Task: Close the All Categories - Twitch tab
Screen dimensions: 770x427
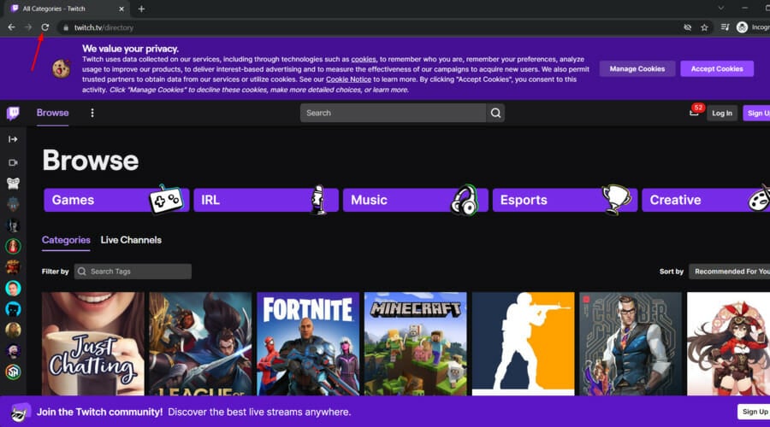Action: coord(121,9)
